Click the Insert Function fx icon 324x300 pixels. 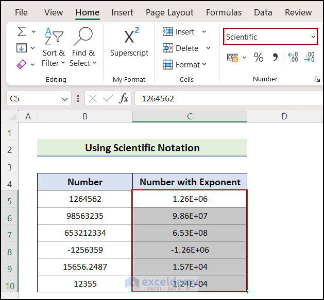pos(124,98)
